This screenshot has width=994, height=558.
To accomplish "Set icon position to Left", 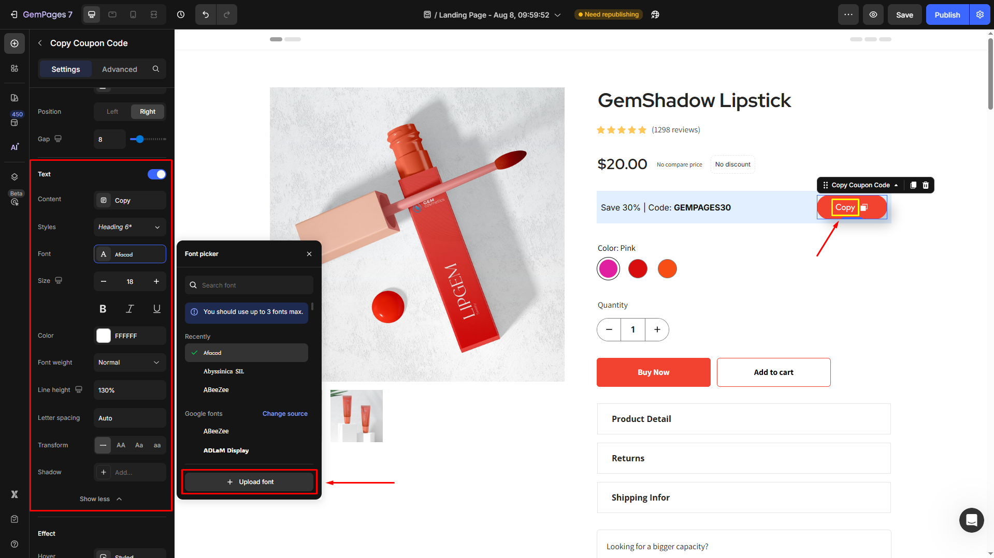I will coord(112,112).
